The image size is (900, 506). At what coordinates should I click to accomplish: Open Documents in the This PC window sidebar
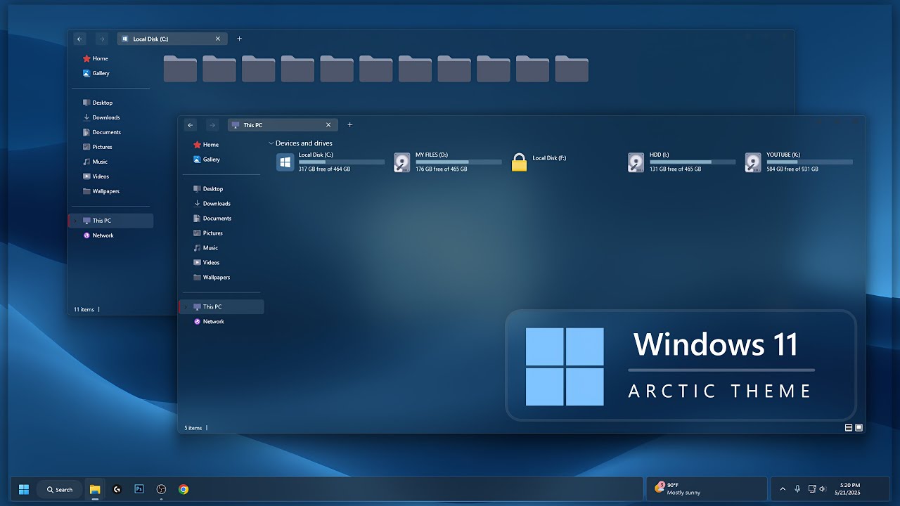(x=212, y=219)
